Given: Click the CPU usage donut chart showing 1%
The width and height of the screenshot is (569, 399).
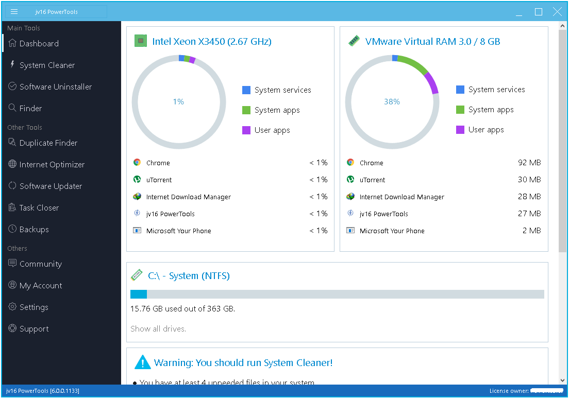Looking at the screenshot, I should point(178,102).
